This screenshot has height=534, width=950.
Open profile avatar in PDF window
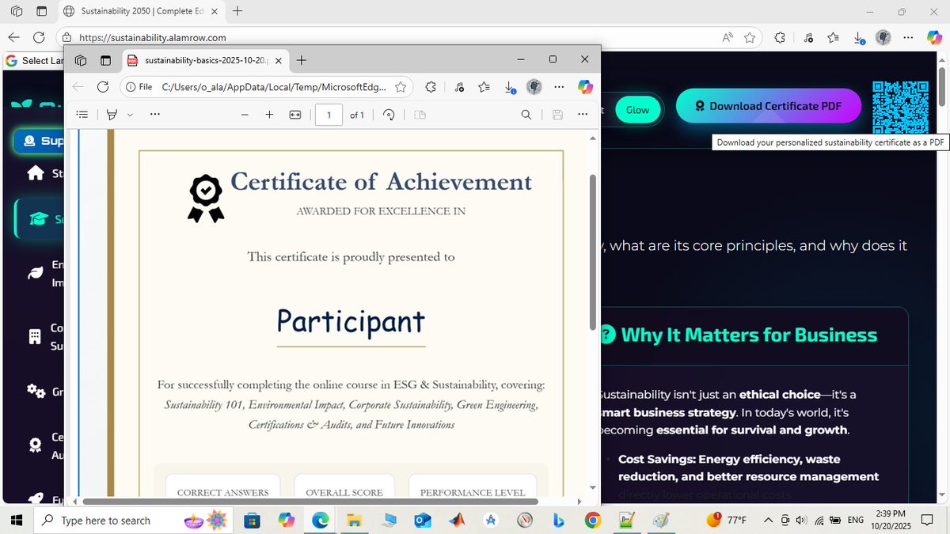click(534, 87)
